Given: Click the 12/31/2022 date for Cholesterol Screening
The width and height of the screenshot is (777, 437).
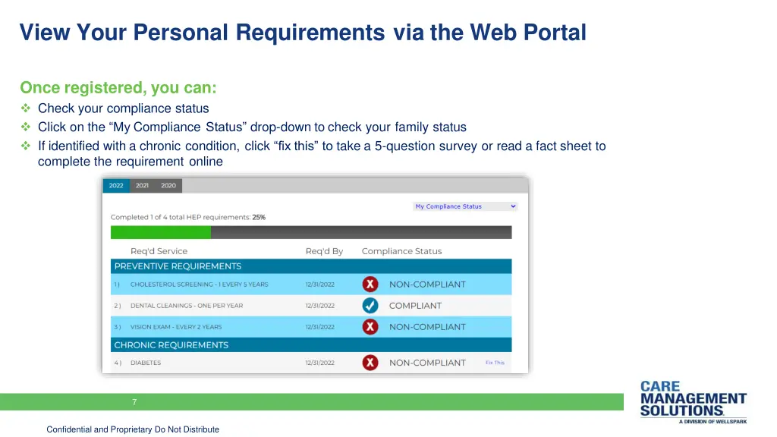Looking at the screenshot, I should 320,285.
